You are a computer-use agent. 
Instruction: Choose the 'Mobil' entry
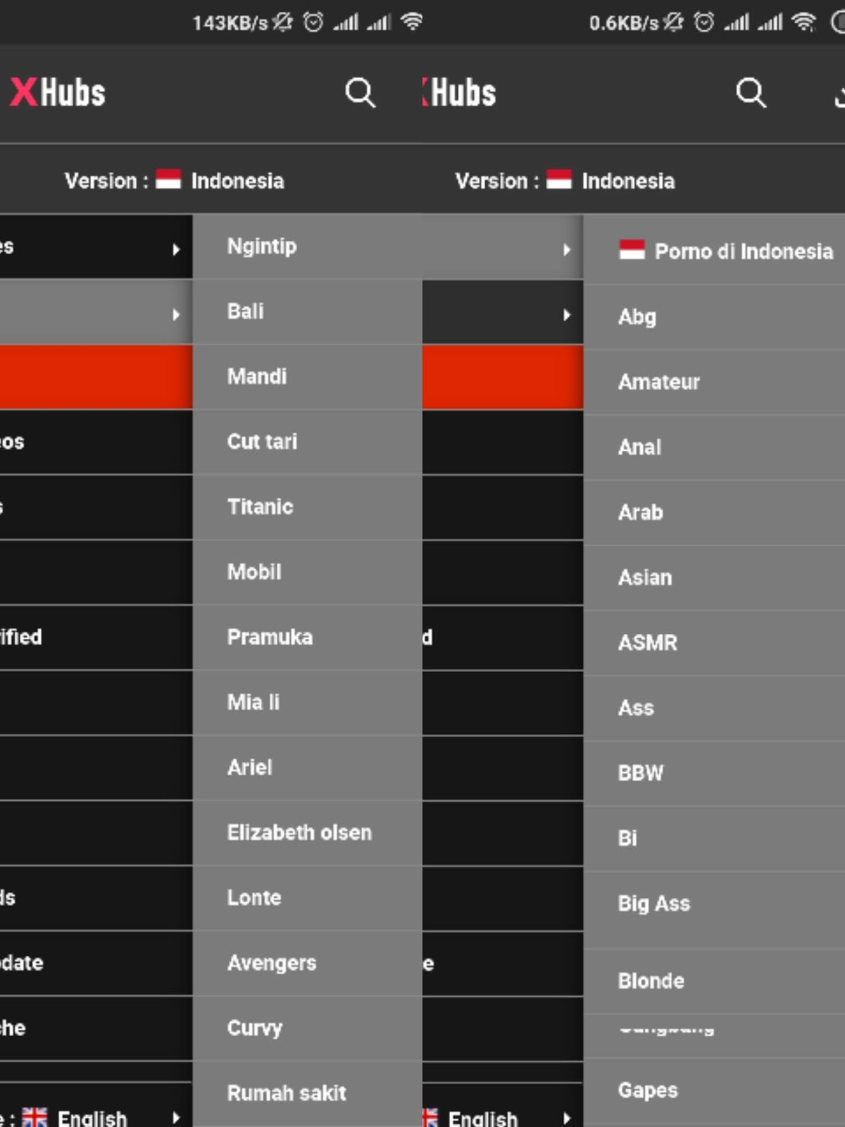(x=307, y=572)
